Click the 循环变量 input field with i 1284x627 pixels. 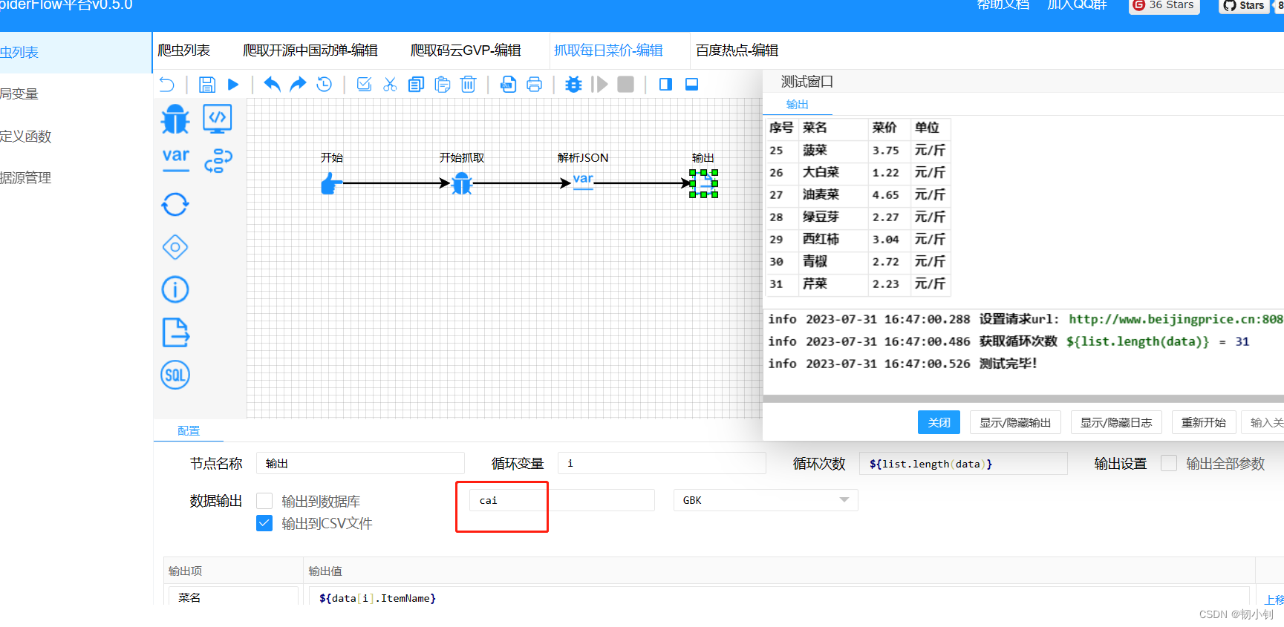(x=662, y=463)
